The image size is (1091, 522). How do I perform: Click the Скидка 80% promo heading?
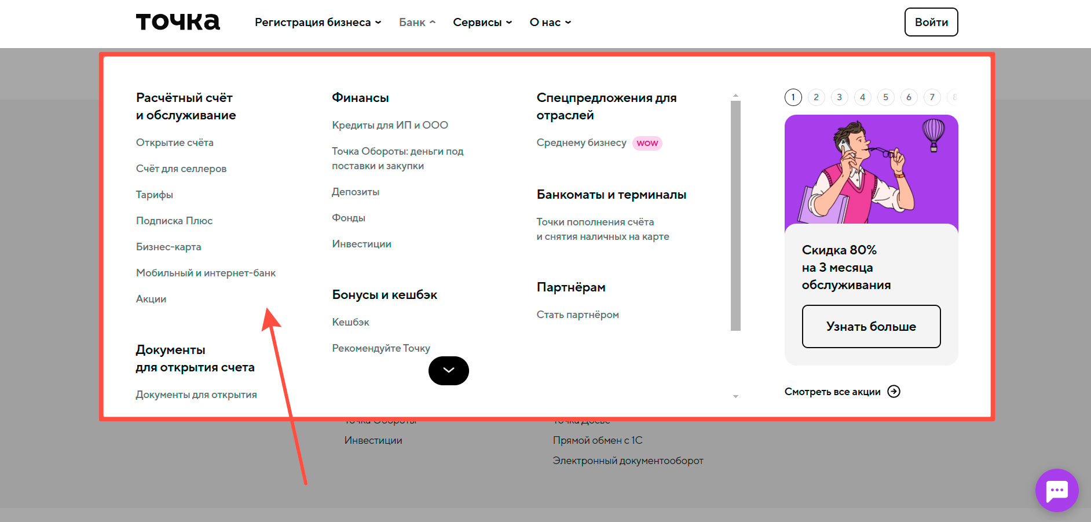(x=846, y=267)
